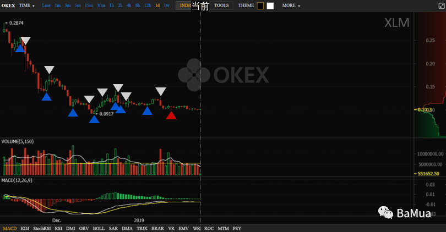Open the MORE dropdown menu
Screen dimensions: 446x232
(291, 5)
